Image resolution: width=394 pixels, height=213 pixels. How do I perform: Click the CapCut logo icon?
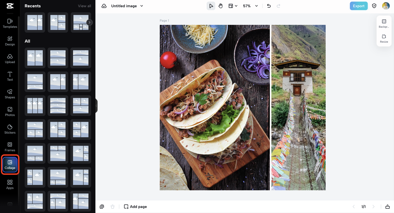point(10,6)
